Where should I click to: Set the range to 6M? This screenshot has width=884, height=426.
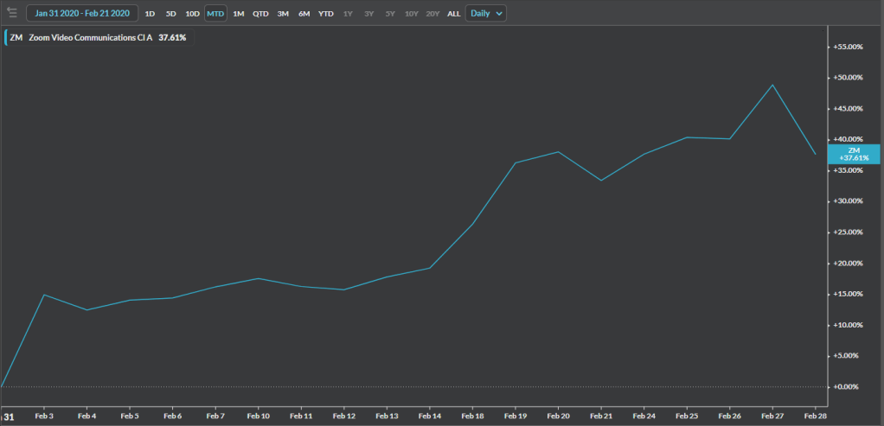304,14
